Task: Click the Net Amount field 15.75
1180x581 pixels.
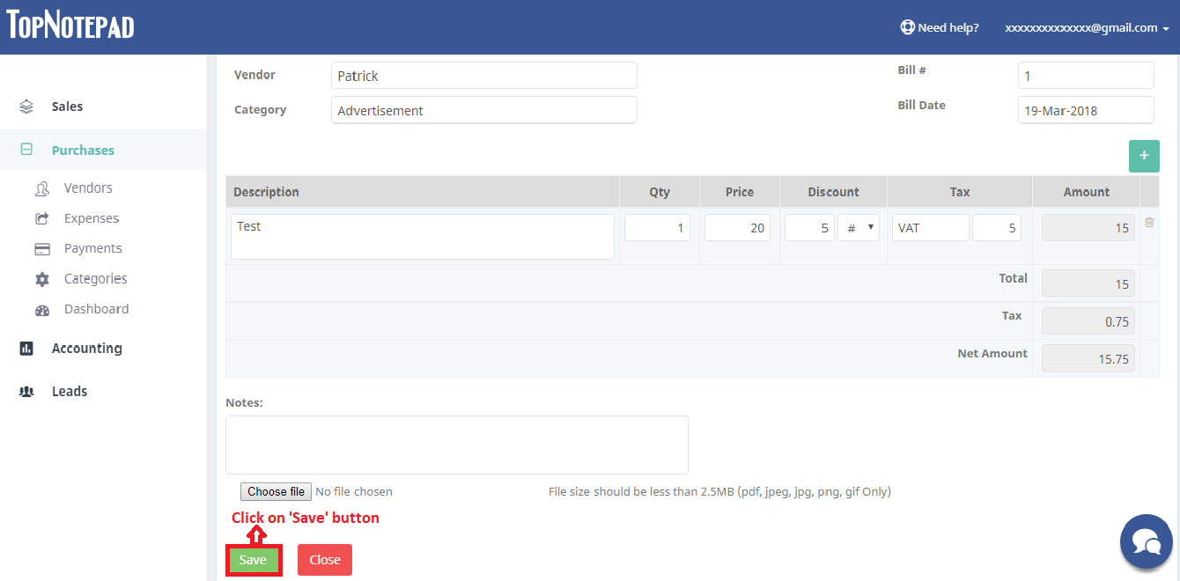Action: coord(1088,358)
